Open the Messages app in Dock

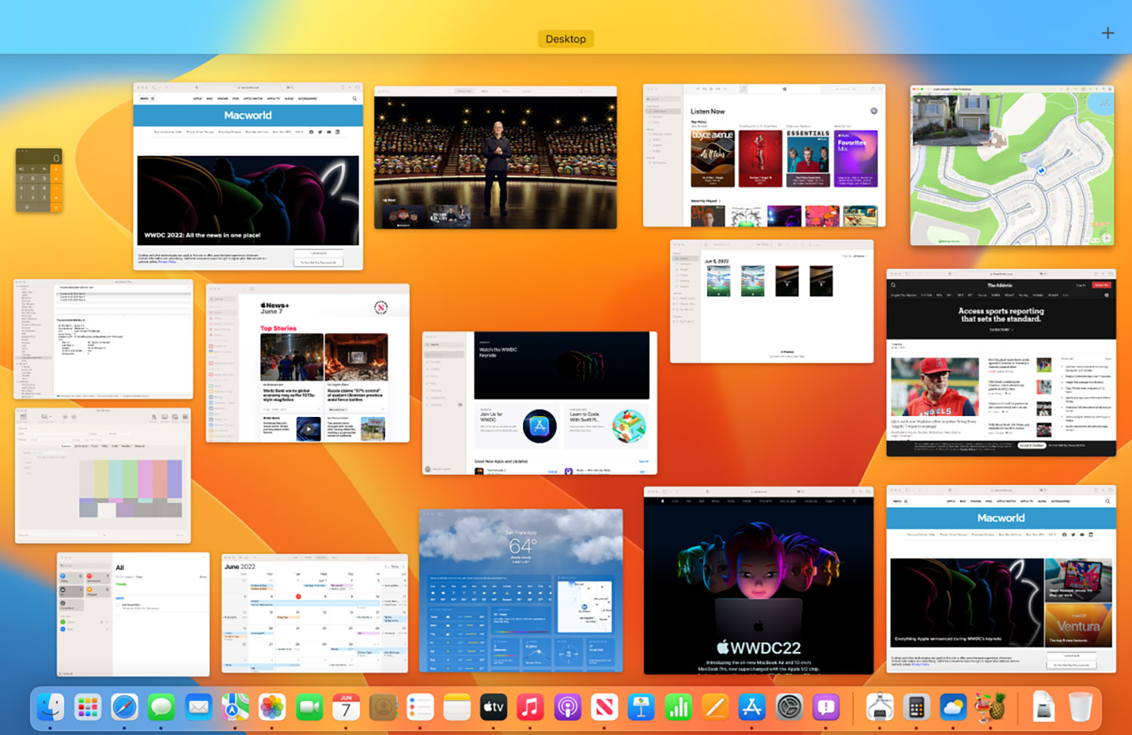161,707
